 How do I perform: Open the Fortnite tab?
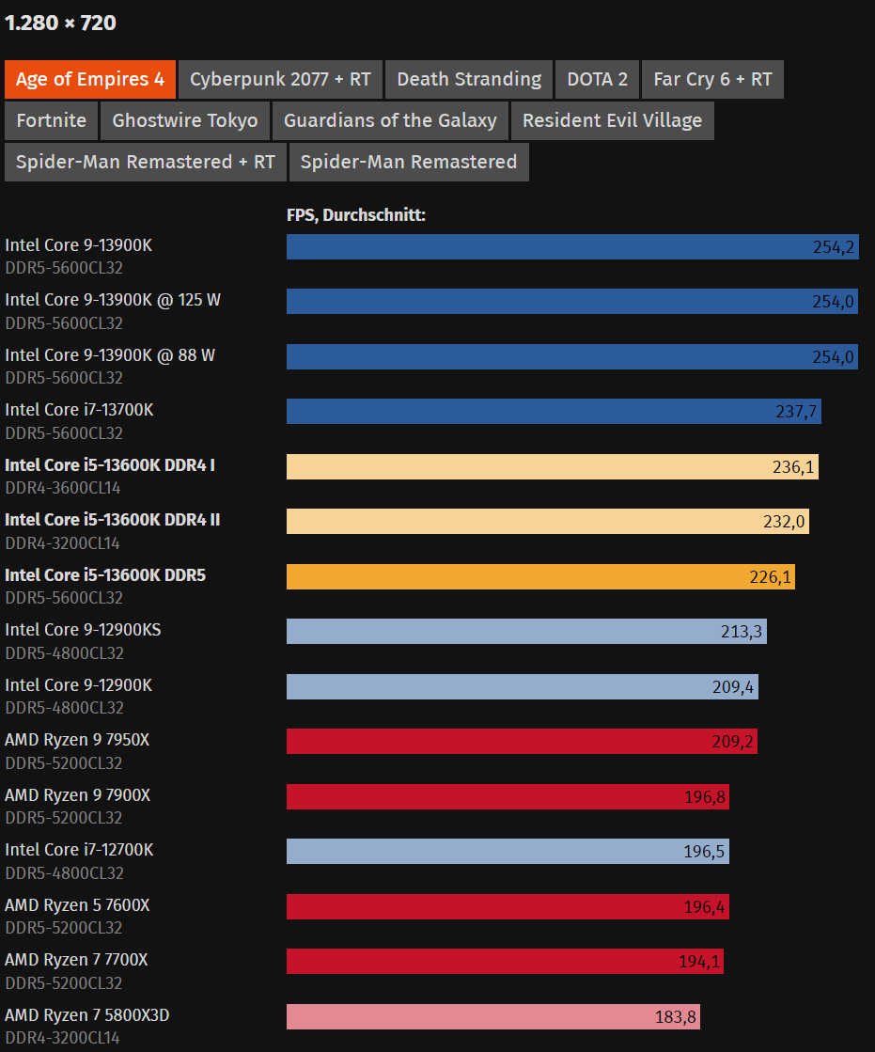pos(52,120)
